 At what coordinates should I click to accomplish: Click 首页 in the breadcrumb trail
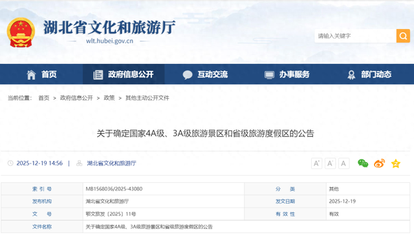tap(44, 98)
